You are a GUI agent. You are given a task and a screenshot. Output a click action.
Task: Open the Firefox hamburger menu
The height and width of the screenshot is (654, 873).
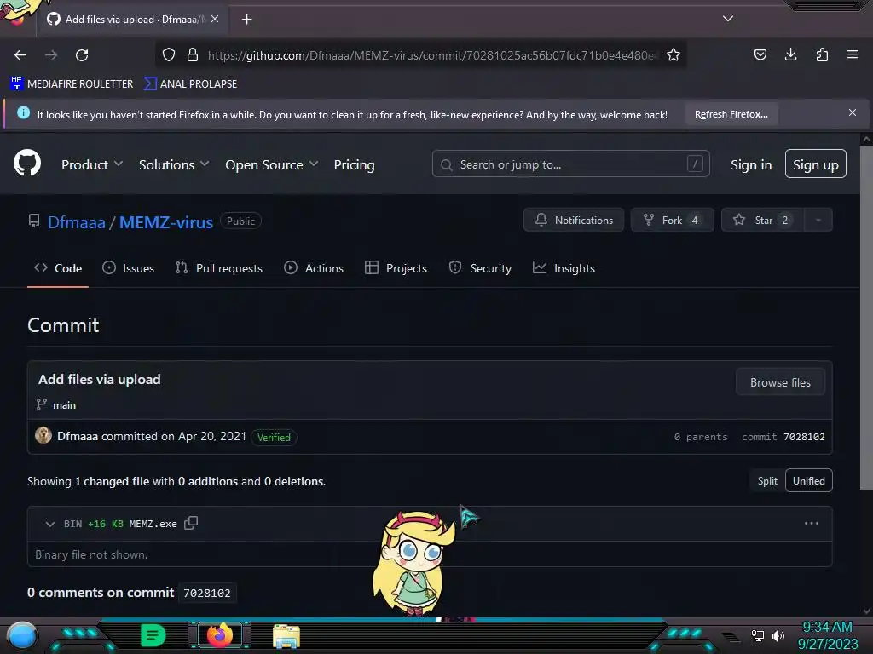[x=853, y=54]
